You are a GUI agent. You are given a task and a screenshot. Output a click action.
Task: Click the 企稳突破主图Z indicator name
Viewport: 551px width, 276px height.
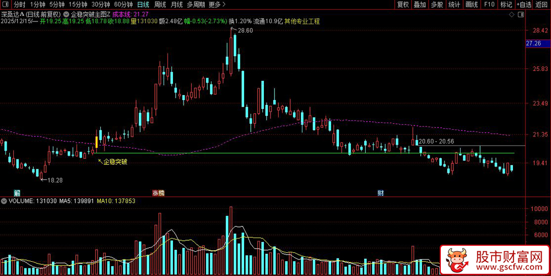point(91,15)
